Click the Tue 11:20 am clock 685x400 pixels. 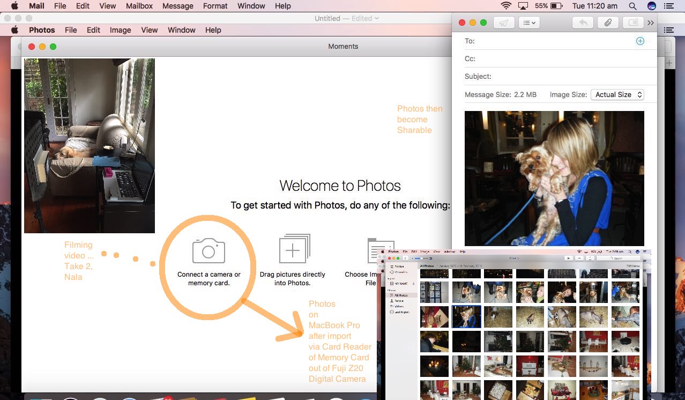pos(594,6)
